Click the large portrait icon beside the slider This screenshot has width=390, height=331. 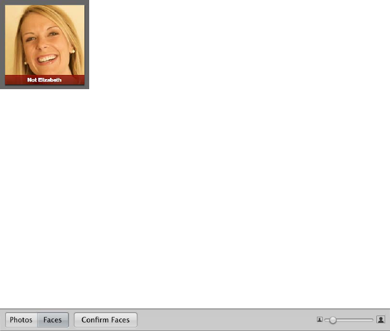(x=381, y=319)
